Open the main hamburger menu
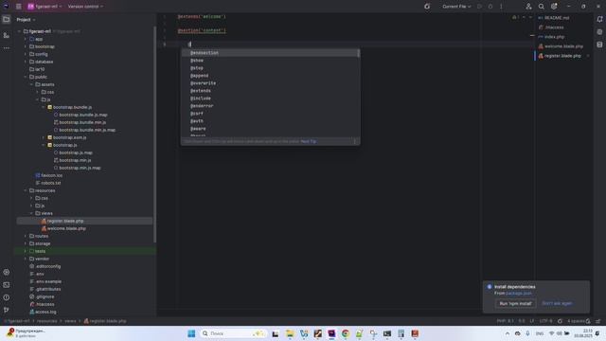 coord(19,7)
